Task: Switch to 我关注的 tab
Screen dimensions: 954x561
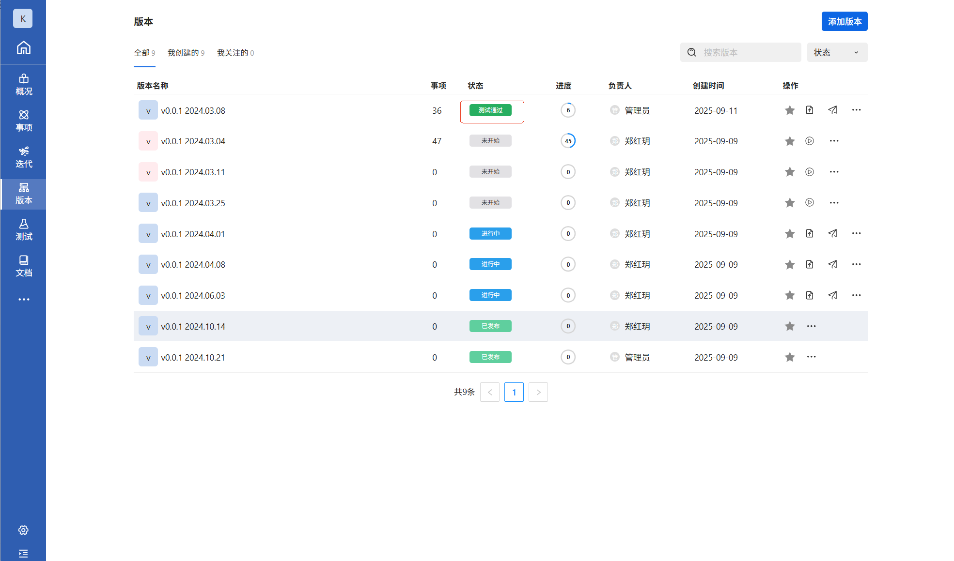Action: (x=235, y=53)
